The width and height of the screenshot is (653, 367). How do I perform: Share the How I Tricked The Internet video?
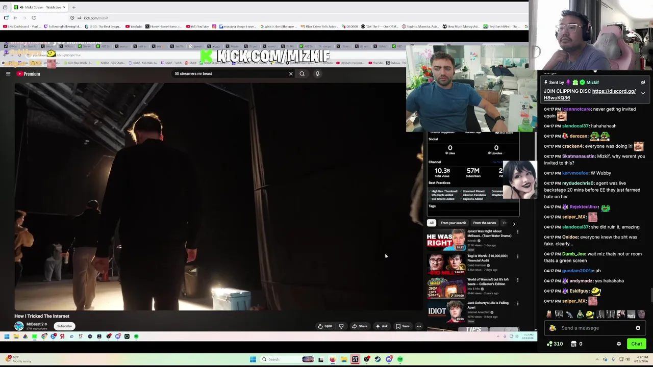click(x=360, y=326)
